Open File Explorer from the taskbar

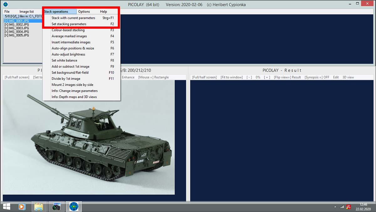39,206
